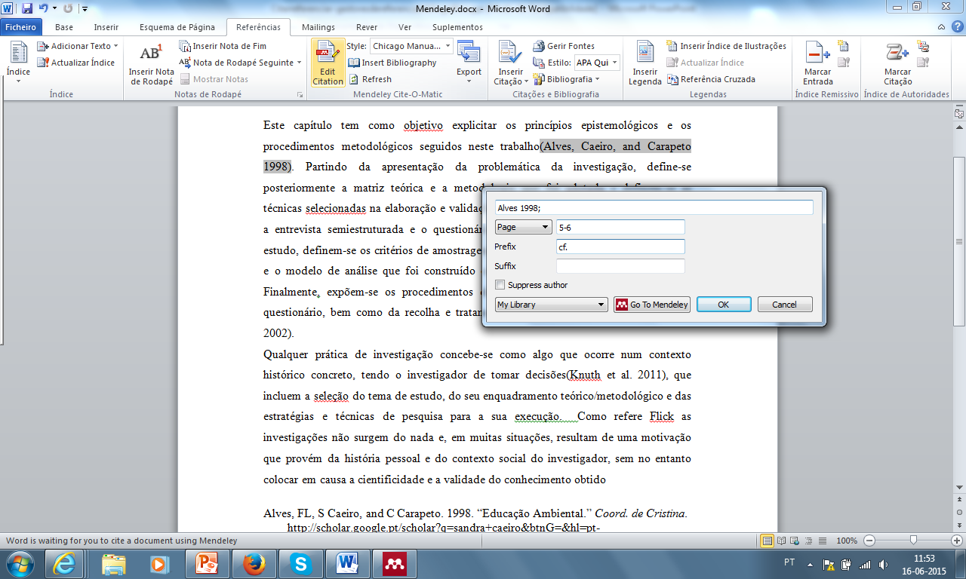Open the Customize Quick Access Toolbar arrow
Screen dimensions: 966x579
85,9
